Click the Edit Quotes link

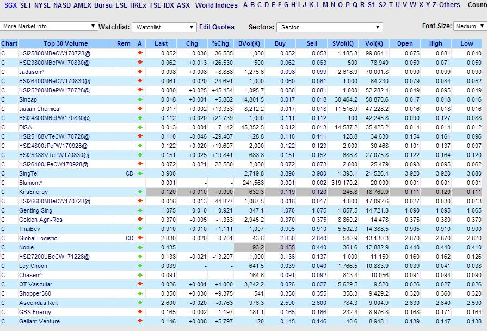(217, 27)
